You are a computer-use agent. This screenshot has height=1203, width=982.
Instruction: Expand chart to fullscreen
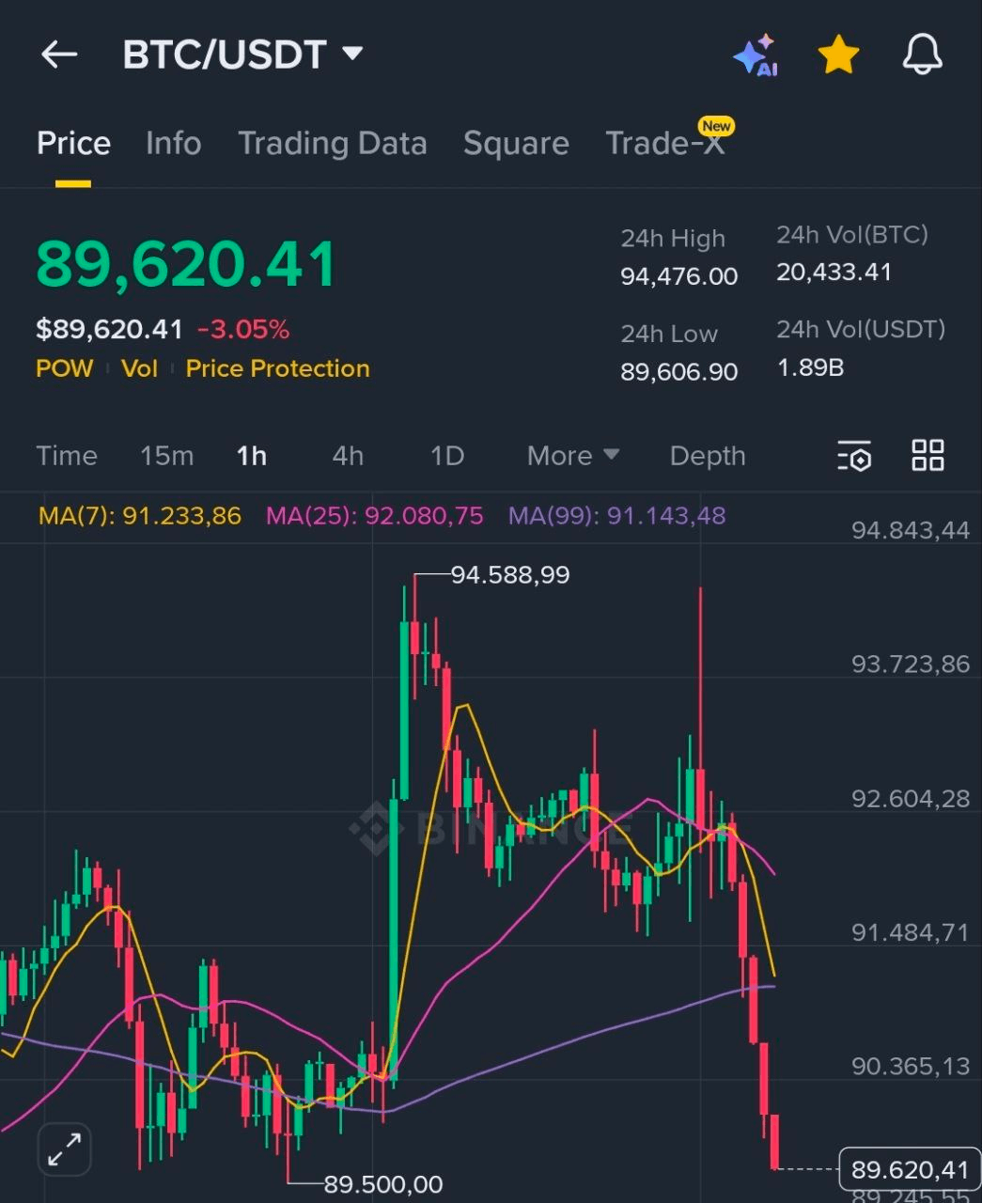[64, 1148]
